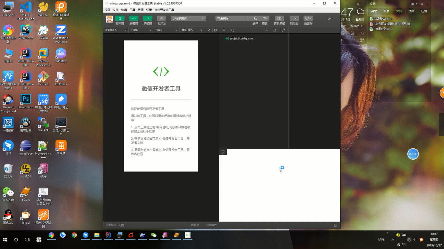444x249 pixels.
Task: Toggle the 编辑器 editor panel button
Action: point(134,18)
